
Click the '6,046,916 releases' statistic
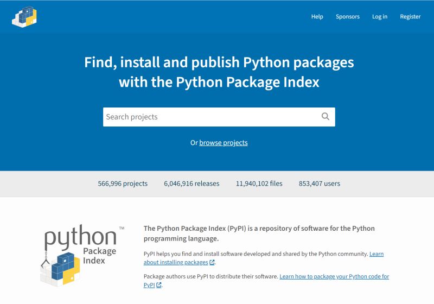pyautogui.click(x=192, y=183)
